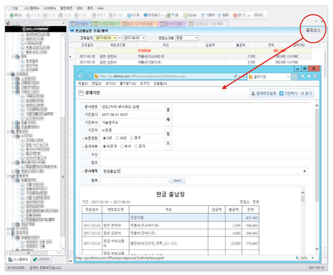This screenshot has height=275, width=333.
Task: Select 10년 retention period radio
Action: [117, 138]
